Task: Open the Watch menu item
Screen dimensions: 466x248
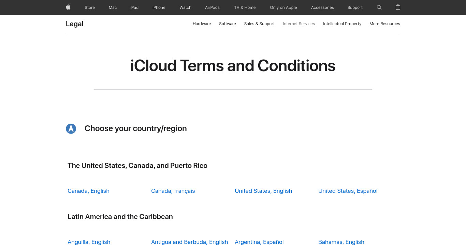Action: tap(186, 7)
